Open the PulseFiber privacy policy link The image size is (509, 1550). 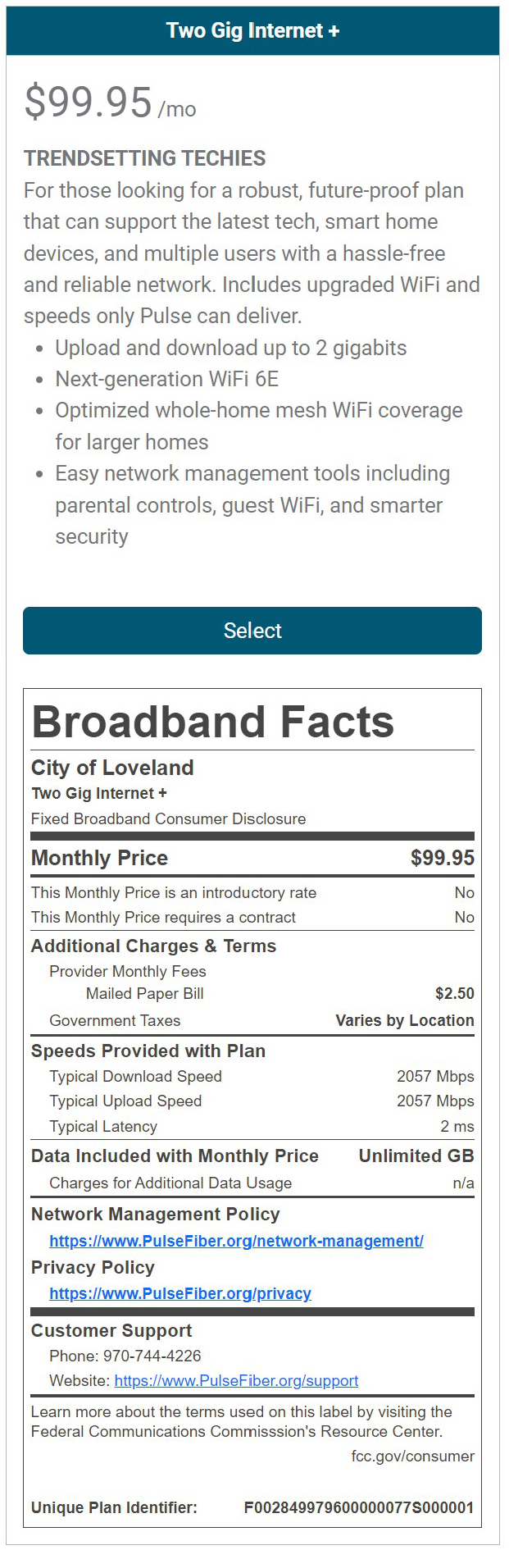click(x=180, y=1293)
